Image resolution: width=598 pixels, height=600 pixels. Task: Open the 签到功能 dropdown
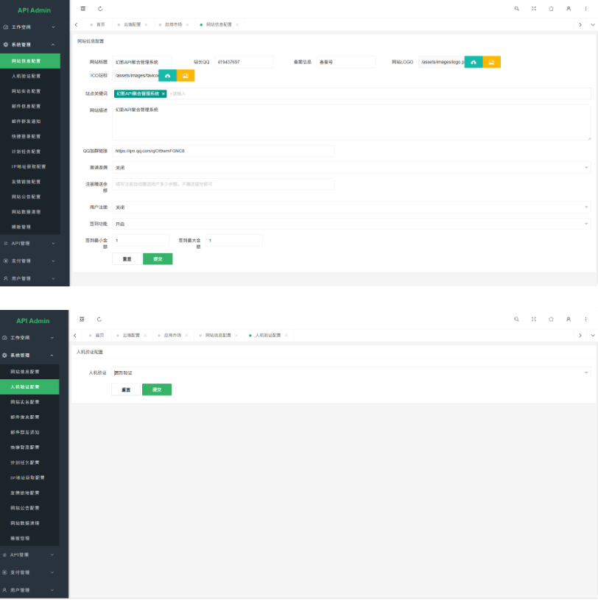(x=352, y=224)
